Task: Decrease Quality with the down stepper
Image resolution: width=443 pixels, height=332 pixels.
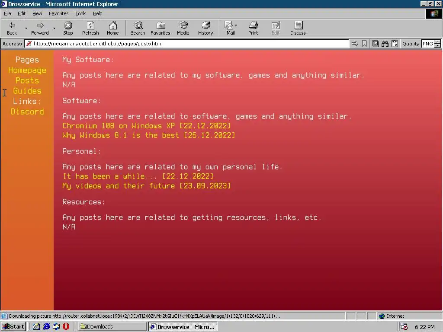Action: coord(438,45)
